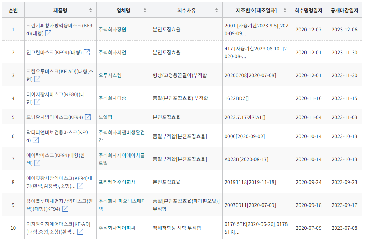This screenshot has height=240, width=366.
Task: Select product name 퓨어블루미세먼지방역마스크
Action: coord(59,205)
